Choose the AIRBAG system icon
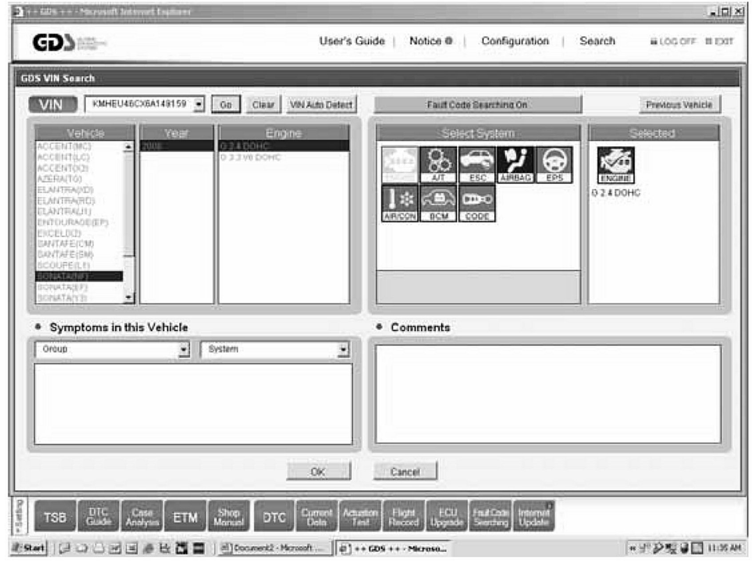 pyautogui.click(x=516, y=165)
